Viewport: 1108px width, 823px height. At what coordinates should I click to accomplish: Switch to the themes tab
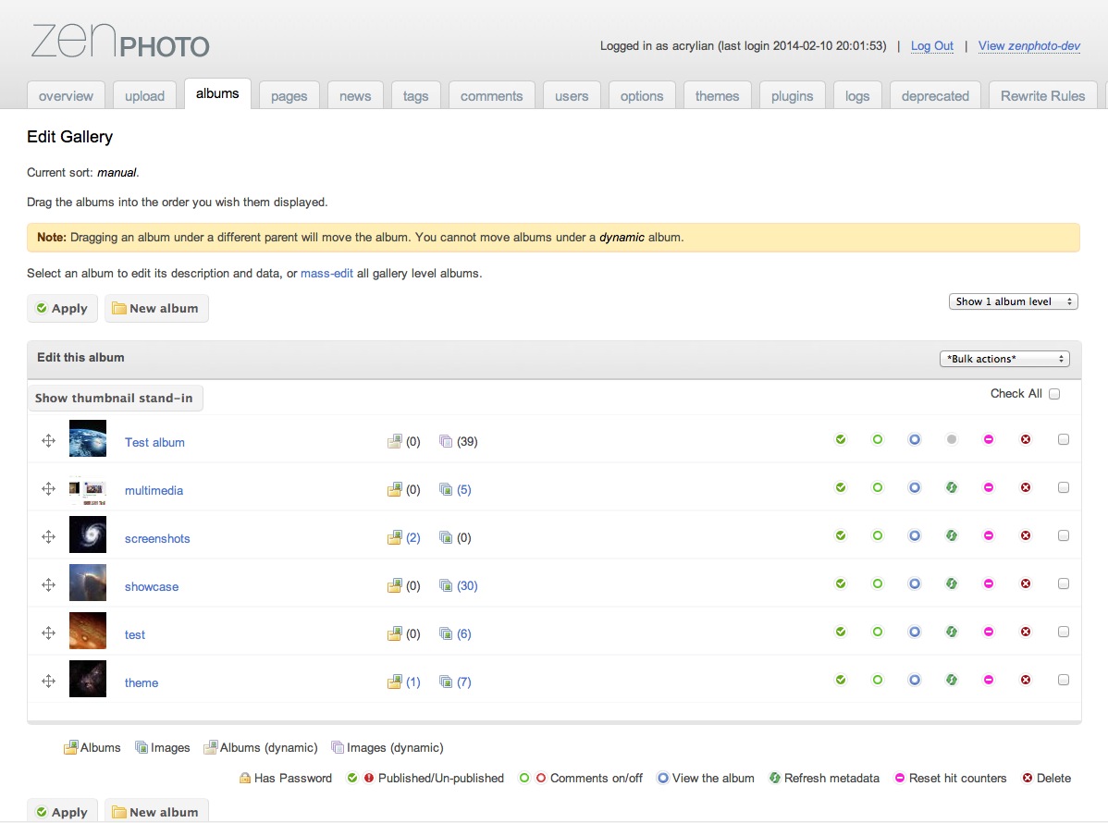click(717, 94)
